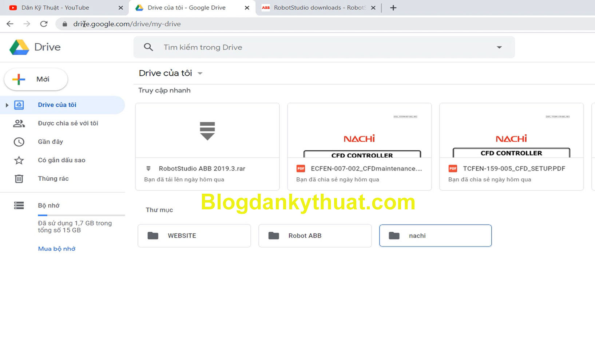This screenshot has height=359, width=595.
Task: Click the nachi folder icon
Action: (x=394, y=236)
